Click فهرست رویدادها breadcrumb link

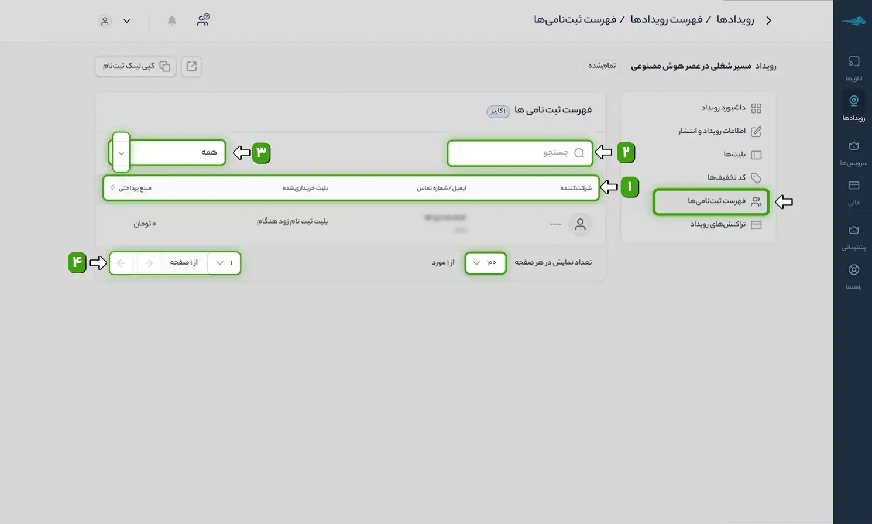coord(666,20)
